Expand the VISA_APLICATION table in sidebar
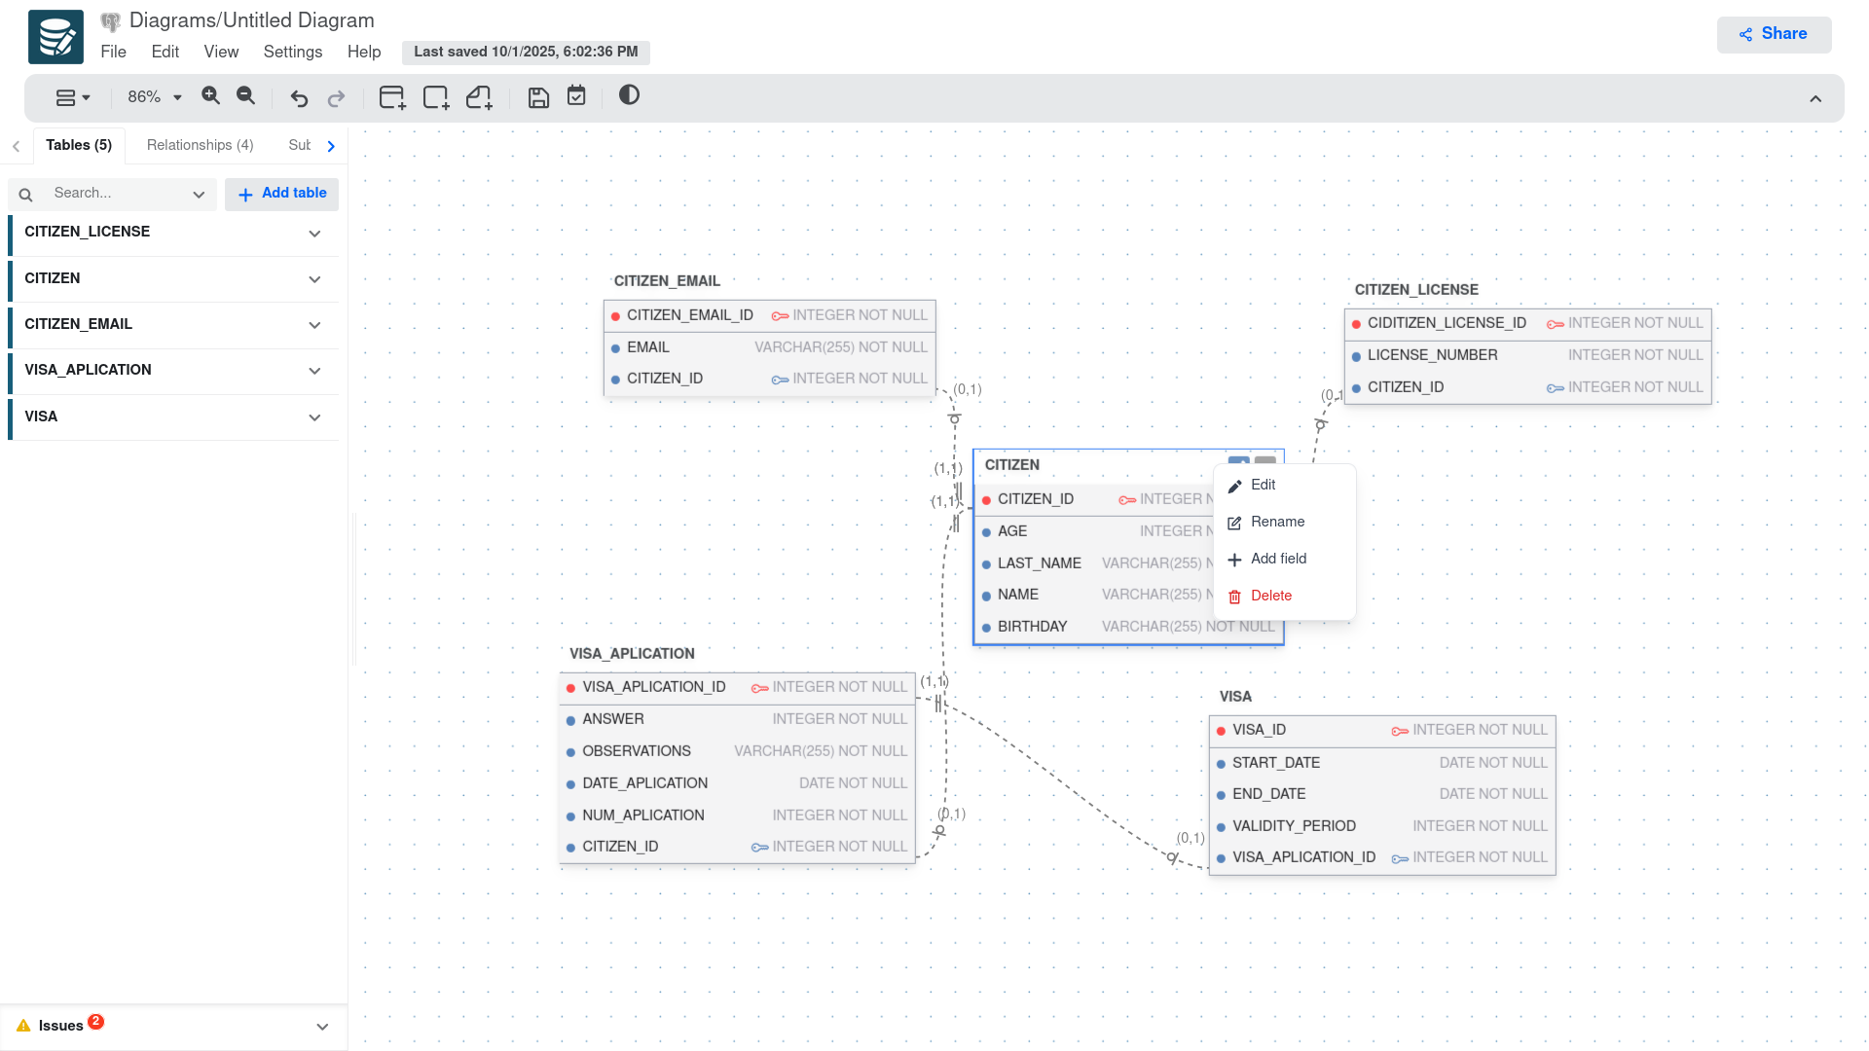Viewport: 1869px width, 1051px height. click(314, 371)
